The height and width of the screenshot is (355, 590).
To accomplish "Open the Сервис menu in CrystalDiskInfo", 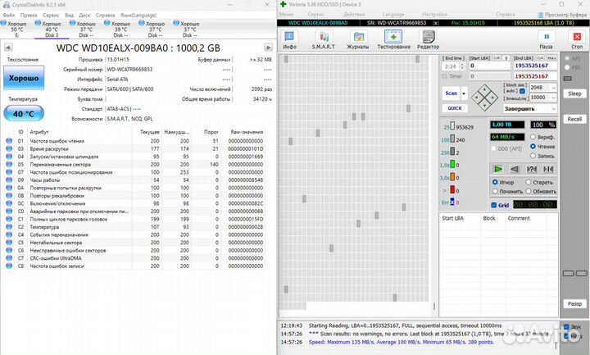I will tap(50, 15).
